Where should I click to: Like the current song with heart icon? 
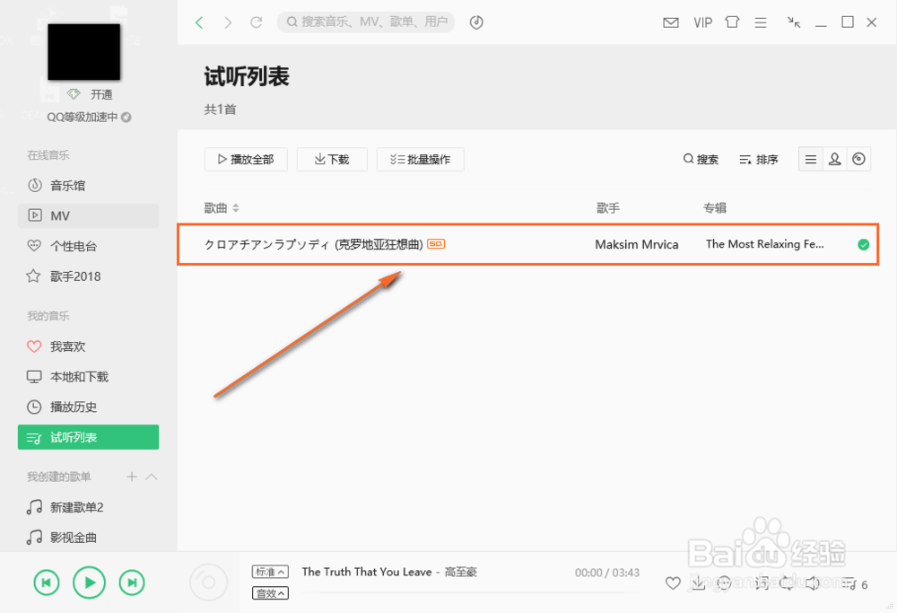(673, 583)
